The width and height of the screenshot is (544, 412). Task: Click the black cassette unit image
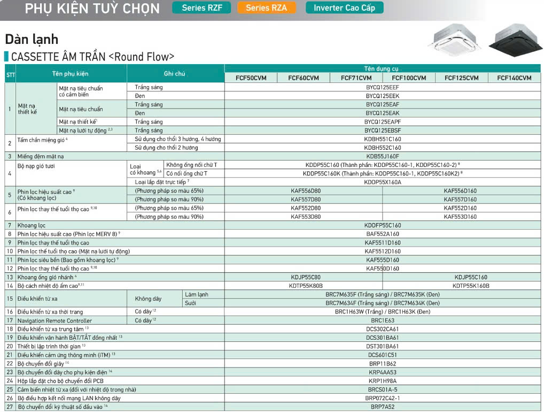[x=516, y=40]
